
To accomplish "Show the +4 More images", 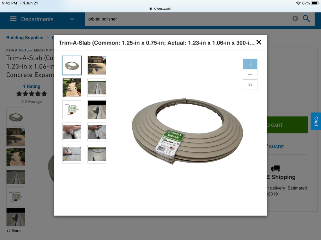I will click(x=13, y=231).
